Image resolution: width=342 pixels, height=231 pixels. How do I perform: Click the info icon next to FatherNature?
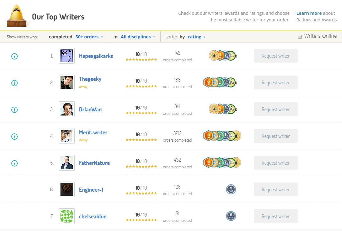pyautogui.click(x=14, y=163)
